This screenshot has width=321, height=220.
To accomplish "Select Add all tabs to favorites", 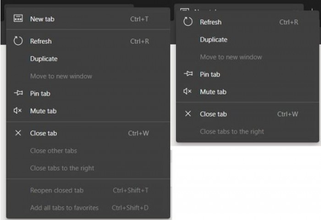I will tap(64, 208).
